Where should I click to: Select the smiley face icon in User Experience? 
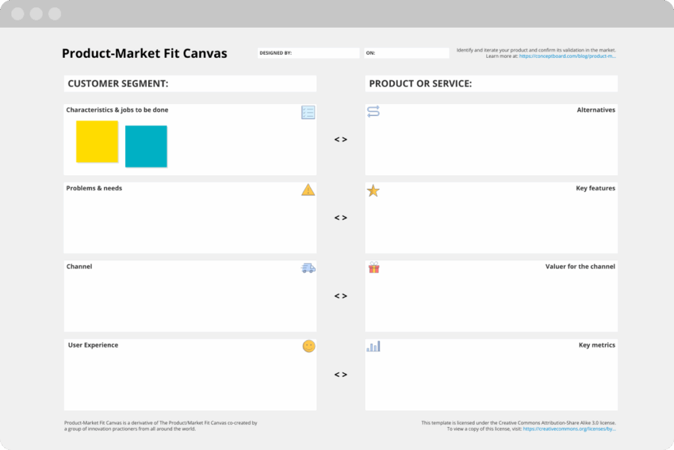308,346
